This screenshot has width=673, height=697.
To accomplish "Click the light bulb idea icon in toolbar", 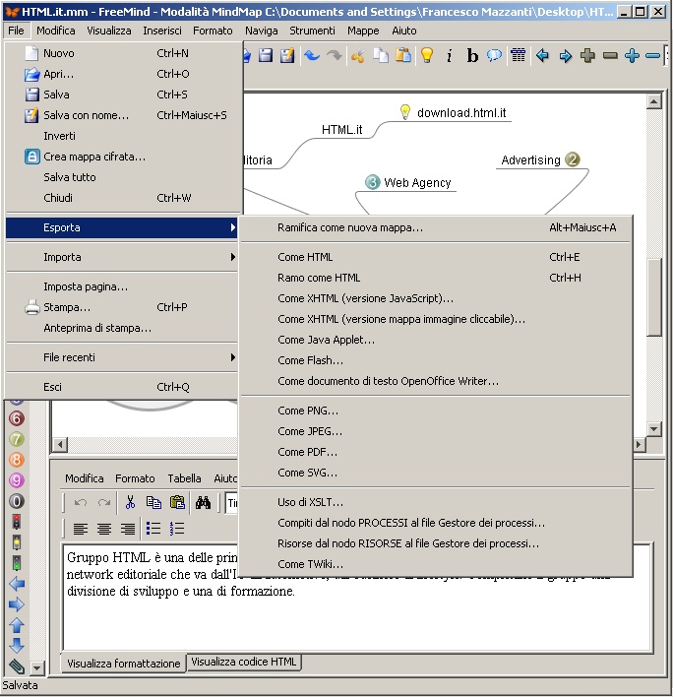I will 427,56.
